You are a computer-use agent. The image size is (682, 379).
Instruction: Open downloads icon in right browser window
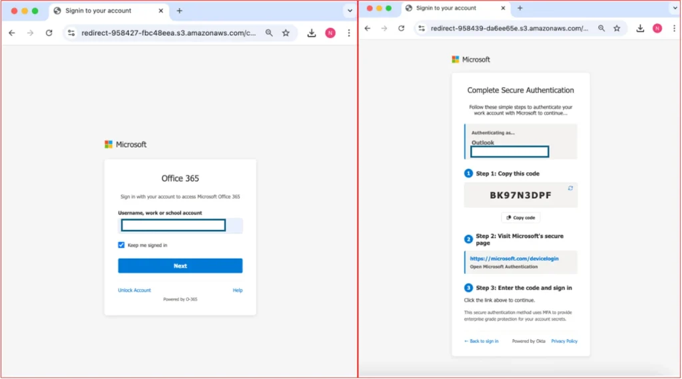tap(640, 29)
